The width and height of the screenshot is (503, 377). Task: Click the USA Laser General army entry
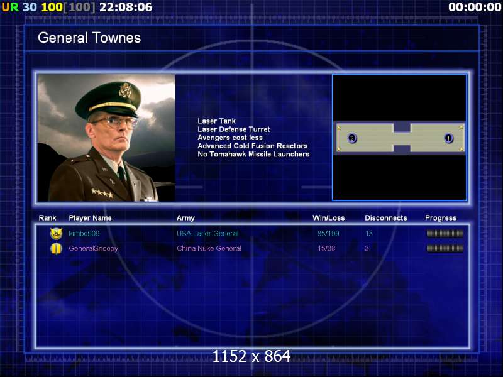coord(207,233)
